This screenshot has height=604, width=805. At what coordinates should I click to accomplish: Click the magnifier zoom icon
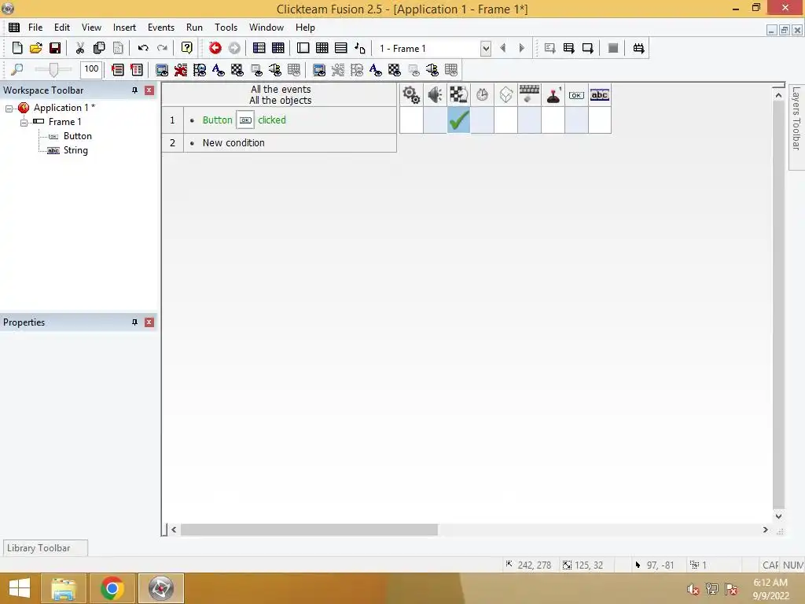[17, 69]
